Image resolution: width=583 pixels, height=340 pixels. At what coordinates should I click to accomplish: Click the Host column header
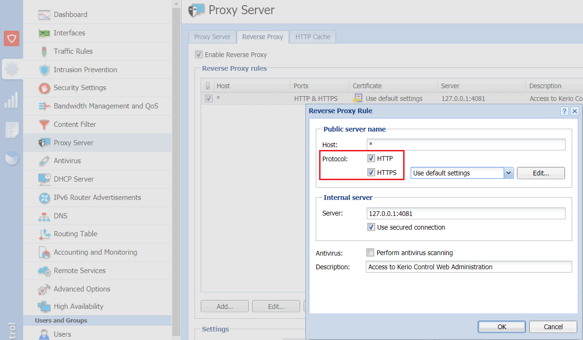(x=252, y=86)
